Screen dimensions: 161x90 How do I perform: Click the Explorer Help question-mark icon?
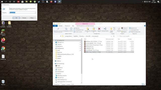coord(145,26)
